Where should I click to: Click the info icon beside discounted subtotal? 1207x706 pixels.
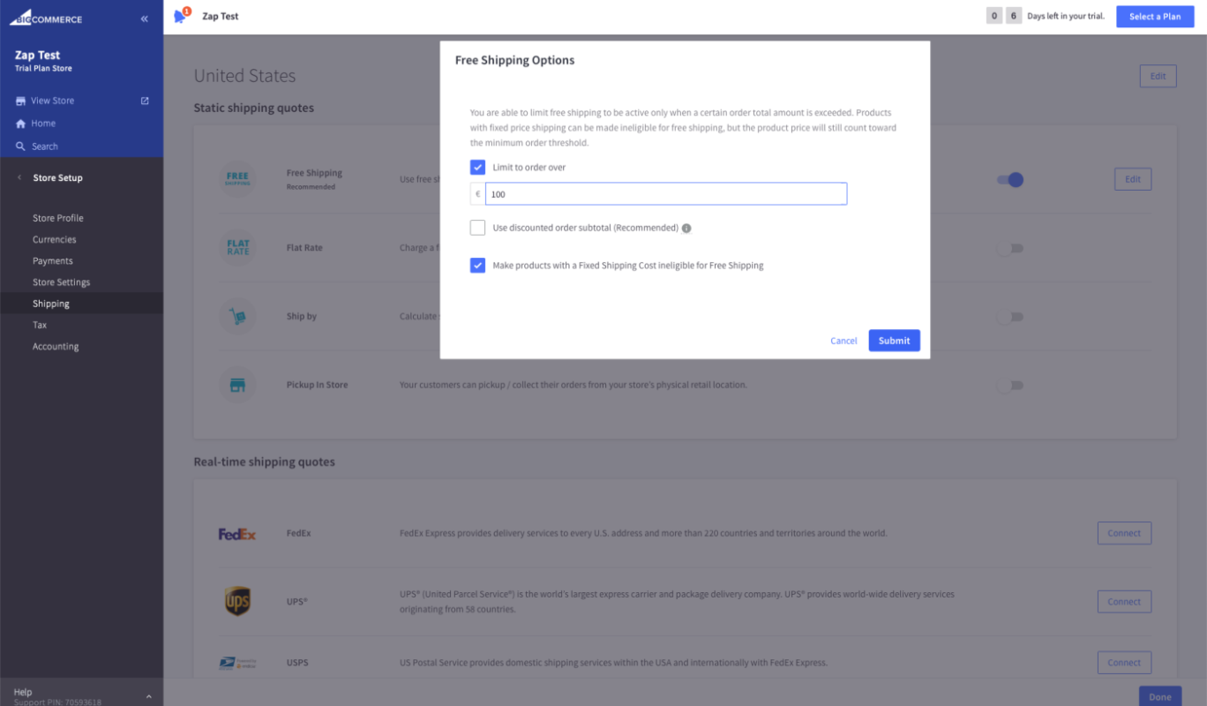[x=686, y=228]
